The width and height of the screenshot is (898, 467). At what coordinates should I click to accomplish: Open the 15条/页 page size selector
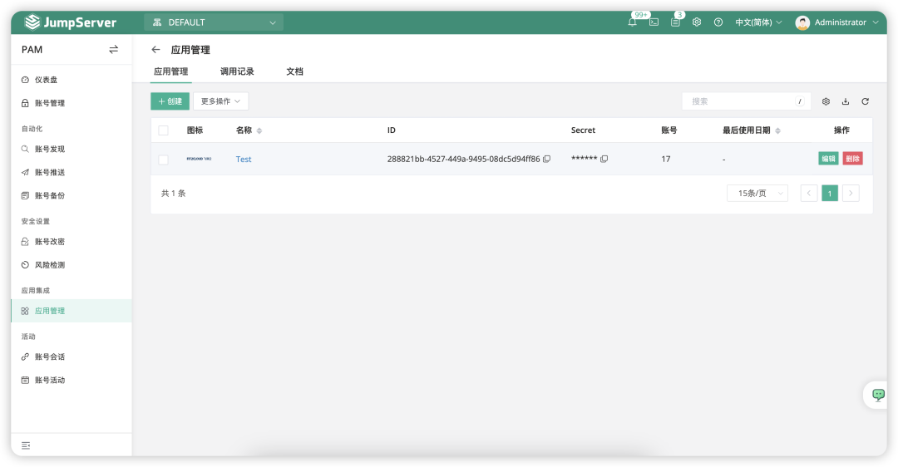757,193
